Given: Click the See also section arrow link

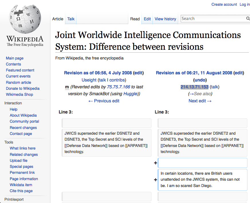Looking at the screenshot, I should (191, 94).
